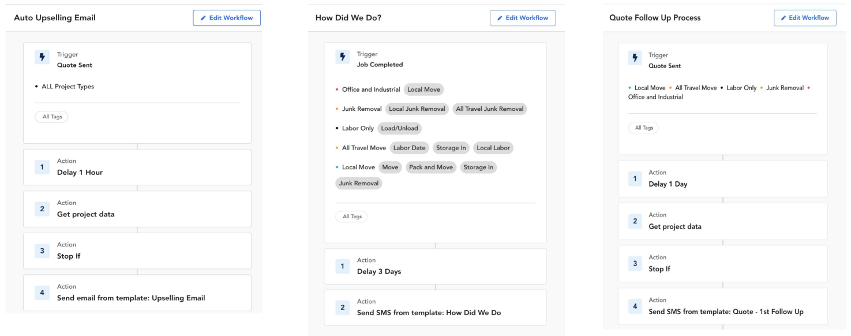The width and height of the screenshot is (851, 336).
Task: Click step 2 badge beside How Did We Do SMS
Action: coord(342,308)
